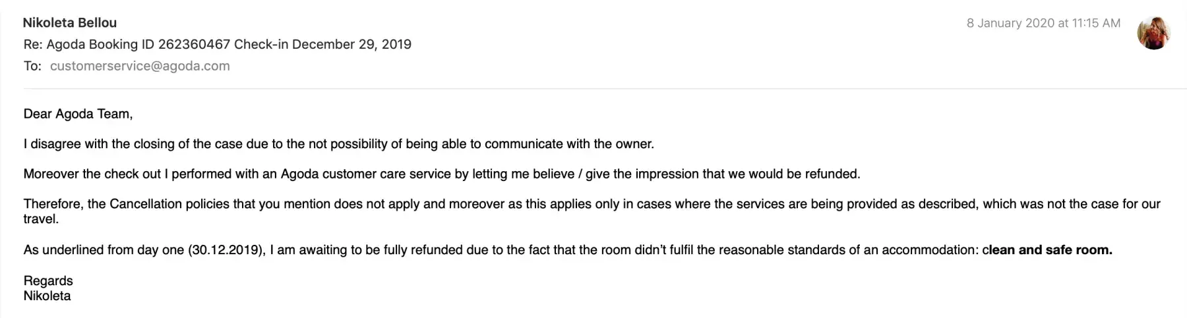Click the "Regards" closing line
Screen dimensions: 1187x318
point(48,280)
